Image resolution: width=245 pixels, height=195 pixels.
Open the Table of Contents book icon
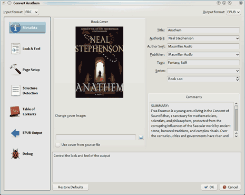click(15, 111)
